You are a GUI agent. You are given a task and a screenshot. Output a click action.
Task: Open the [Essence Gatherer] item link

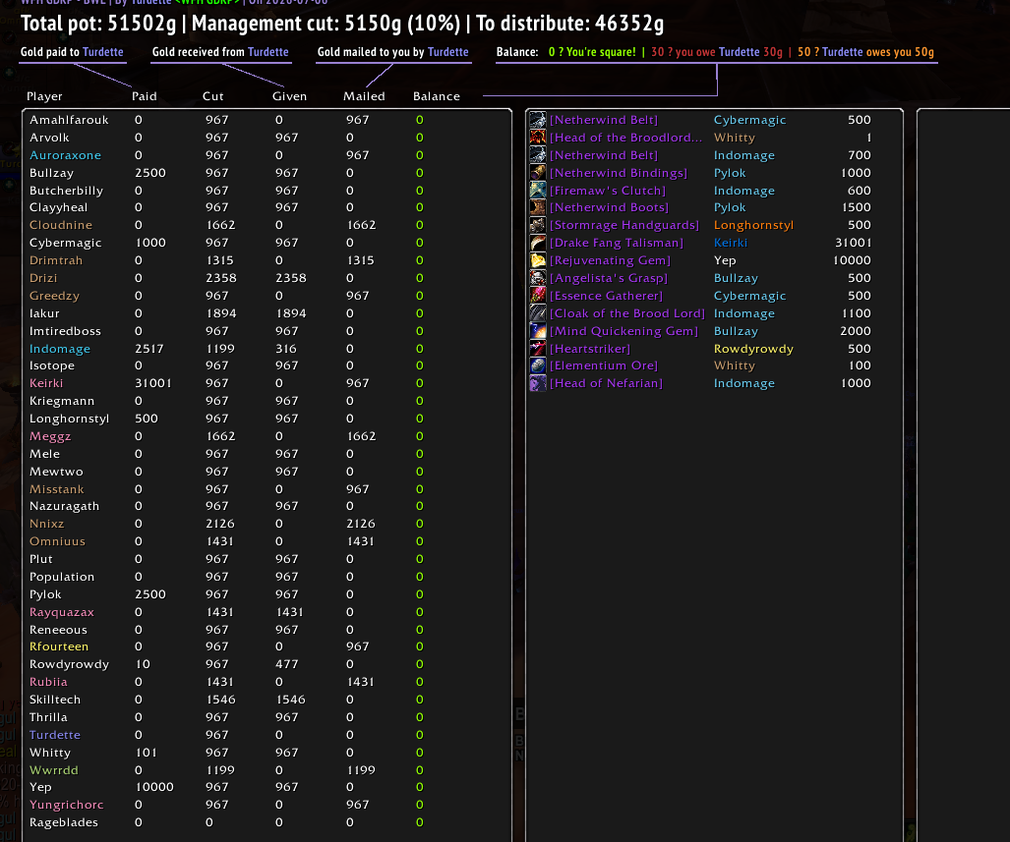(606, 296)
